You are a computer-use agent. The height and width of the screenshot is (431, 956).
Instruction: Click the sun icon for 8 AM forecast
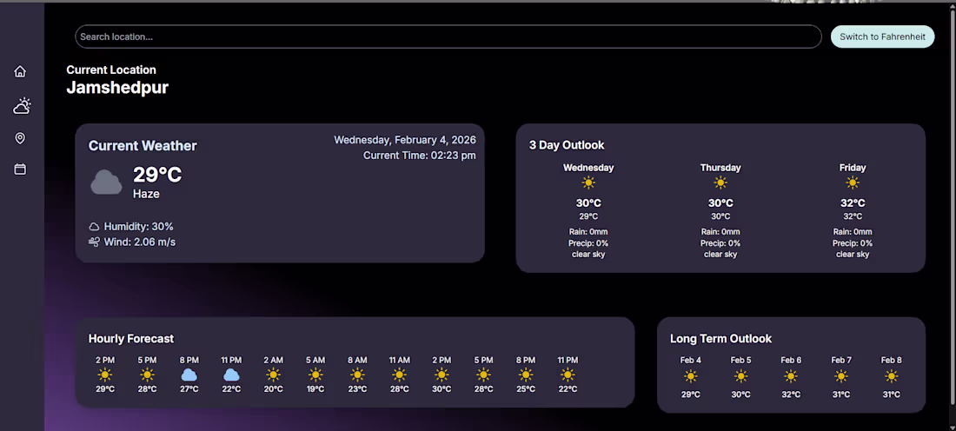357,375
